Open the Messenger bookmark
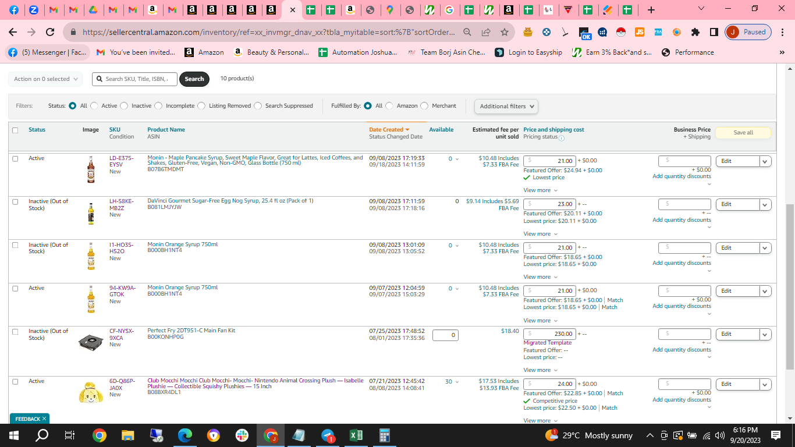Viewport: 795px width, 447px height. pyautogui.click(x=48, y=52)
